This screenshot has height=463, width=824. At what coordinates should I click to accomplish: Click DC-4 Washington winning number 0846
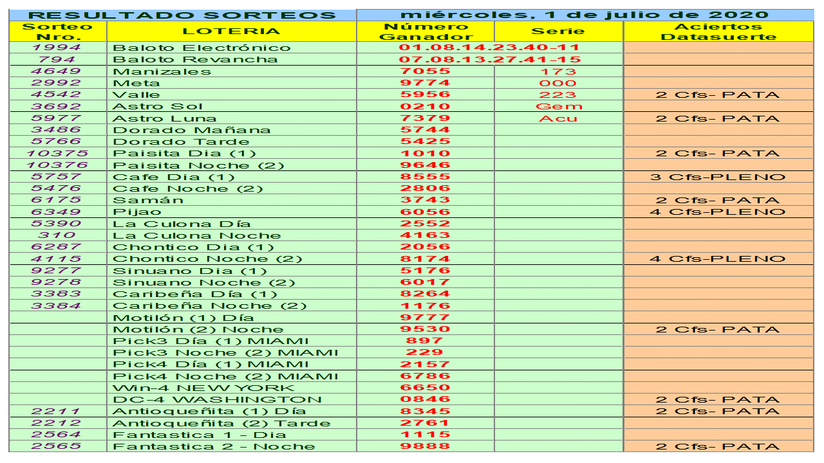[426, 399]
